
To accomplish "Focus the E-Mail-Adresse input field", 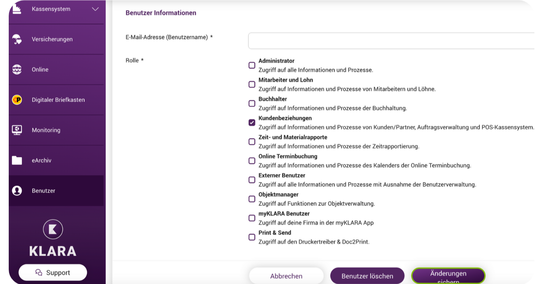I will tap(391, 41).
